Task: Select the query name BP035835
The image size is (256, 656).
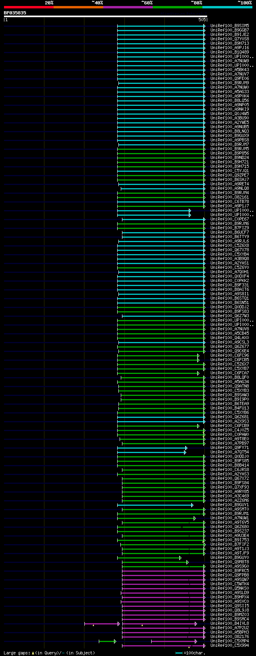Action: [15, 13]
